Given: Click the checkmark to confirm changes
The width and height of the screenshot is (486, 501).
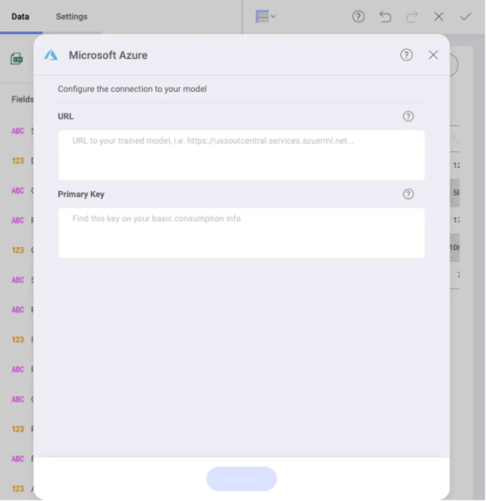Looking at the screenshot, I should tap(465, 17).
